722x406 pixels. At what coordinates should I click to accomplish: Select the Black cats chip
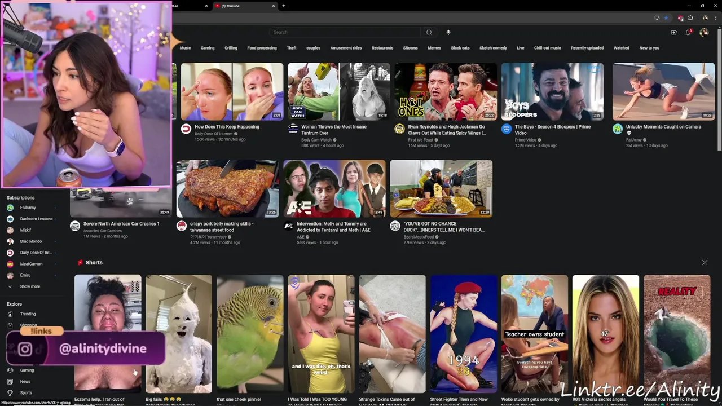(x=460, y=48)
